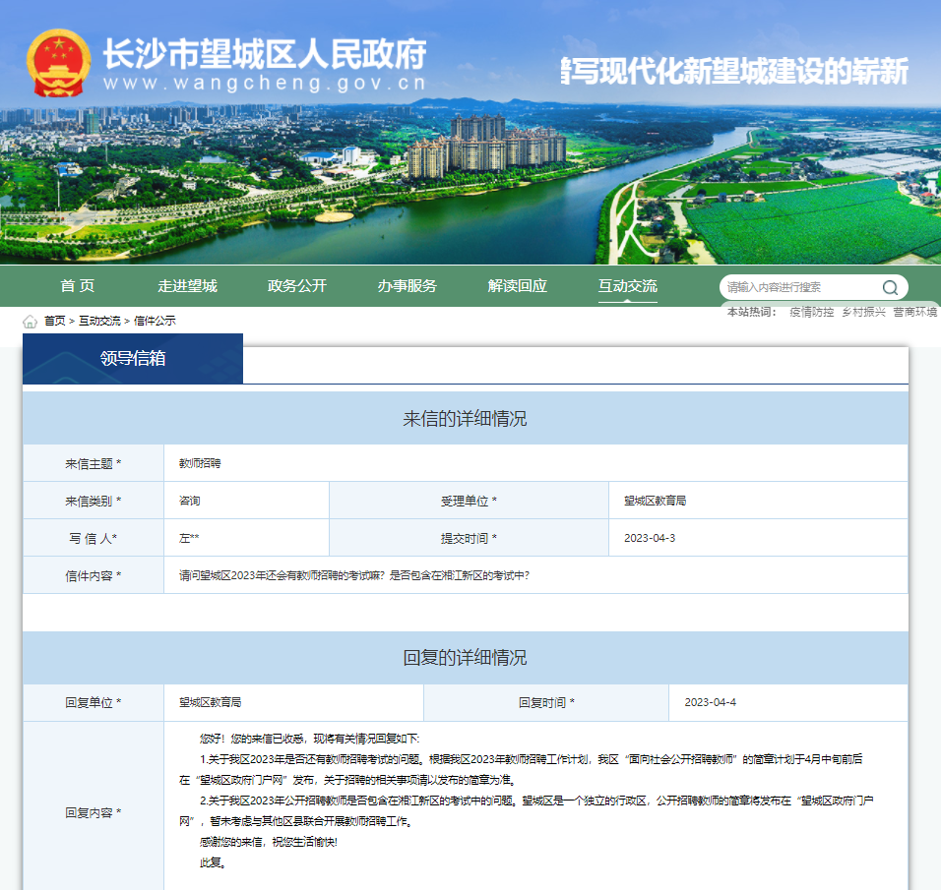Image resolution: width=941 pixels, height=890 pixels.
Task: Click the 来信的详细情况 section heading
Action: pyautogui.click(x=466, y=419)
